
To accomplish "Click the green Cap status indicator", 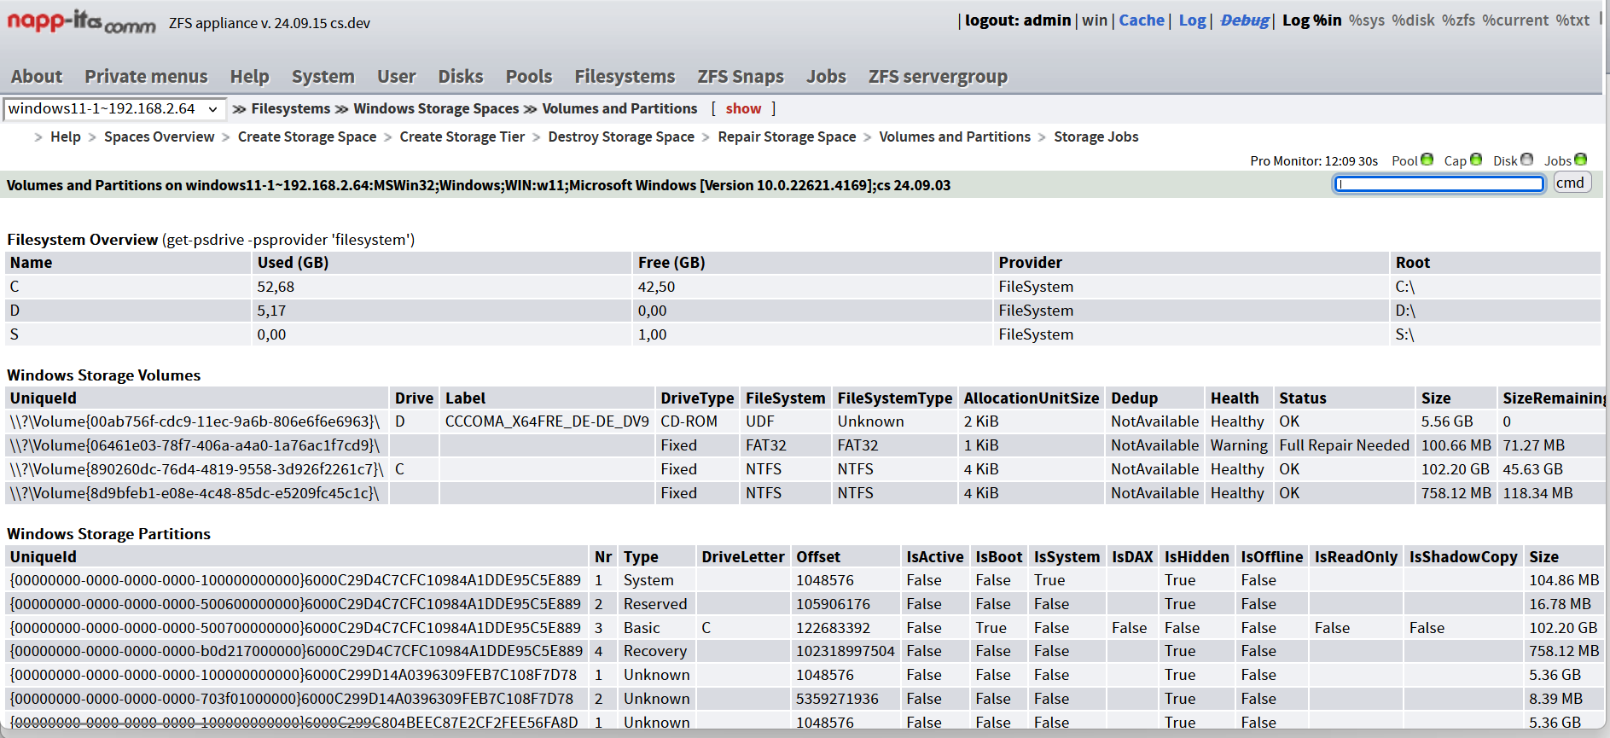I will click(1476, 160).
